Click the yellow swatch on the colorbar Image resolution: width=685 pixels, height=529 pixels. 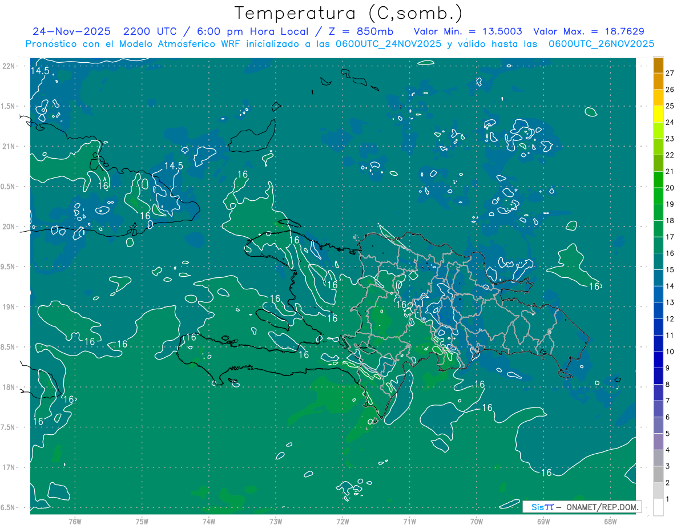(x=658, y=113)
